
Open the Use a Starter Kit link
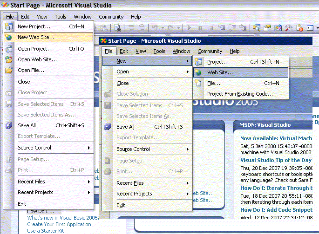[x=45, y=231]
